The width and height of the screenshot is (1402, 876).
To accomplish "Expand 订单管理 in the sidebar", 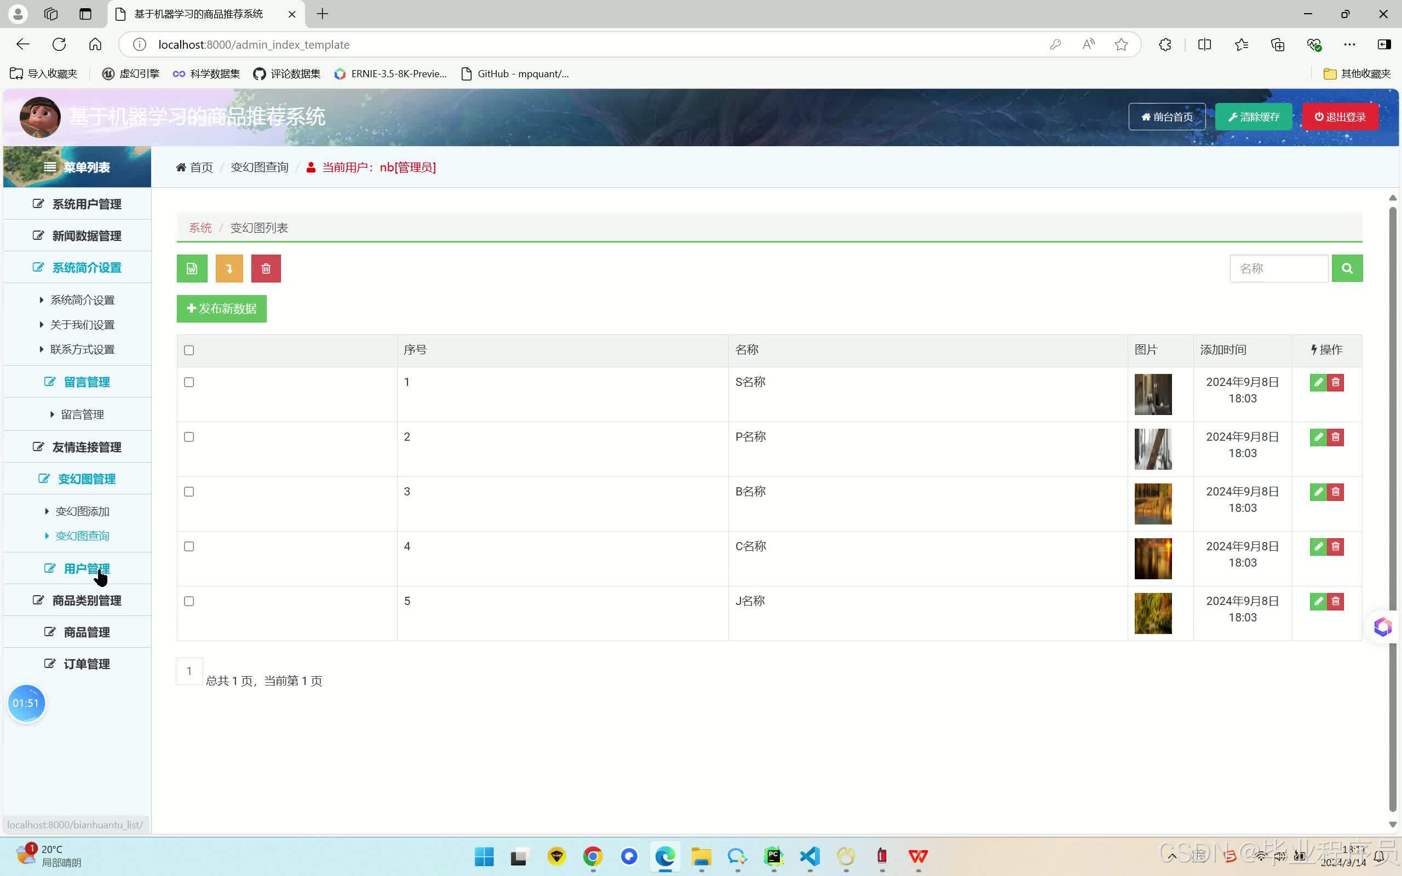I will coord(77,665).
